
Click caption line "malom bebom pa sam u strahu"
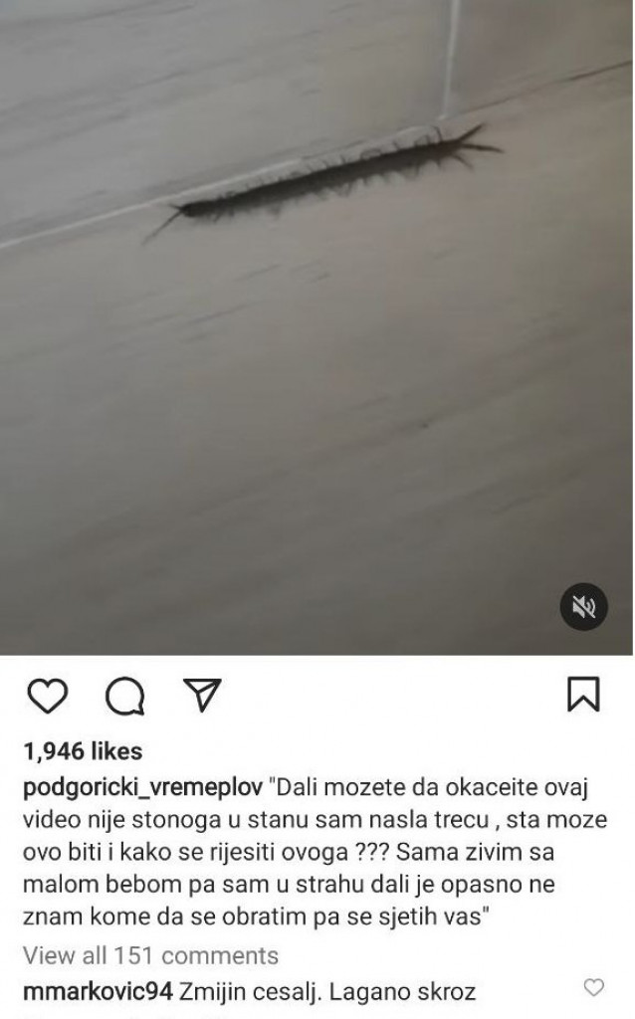coord(289,884)
